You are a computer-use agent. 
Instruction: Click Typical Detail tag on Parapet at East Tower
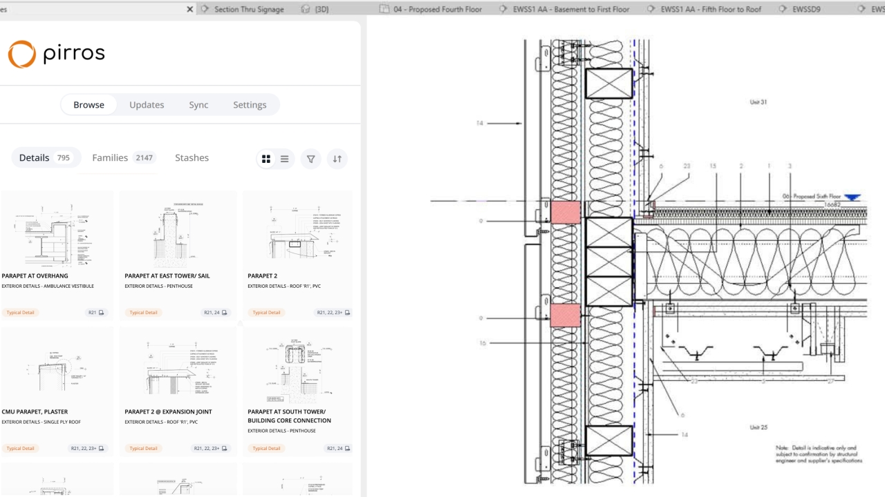tap(143, 313)
